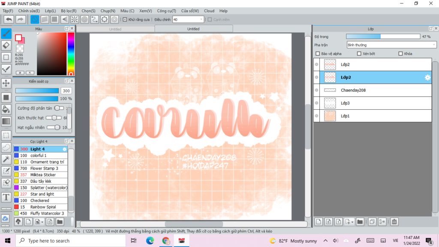Hide the Lớp3 layer
Image resolution: width=439 pixels, height=247 pixels.
click(x=317, y=103)
